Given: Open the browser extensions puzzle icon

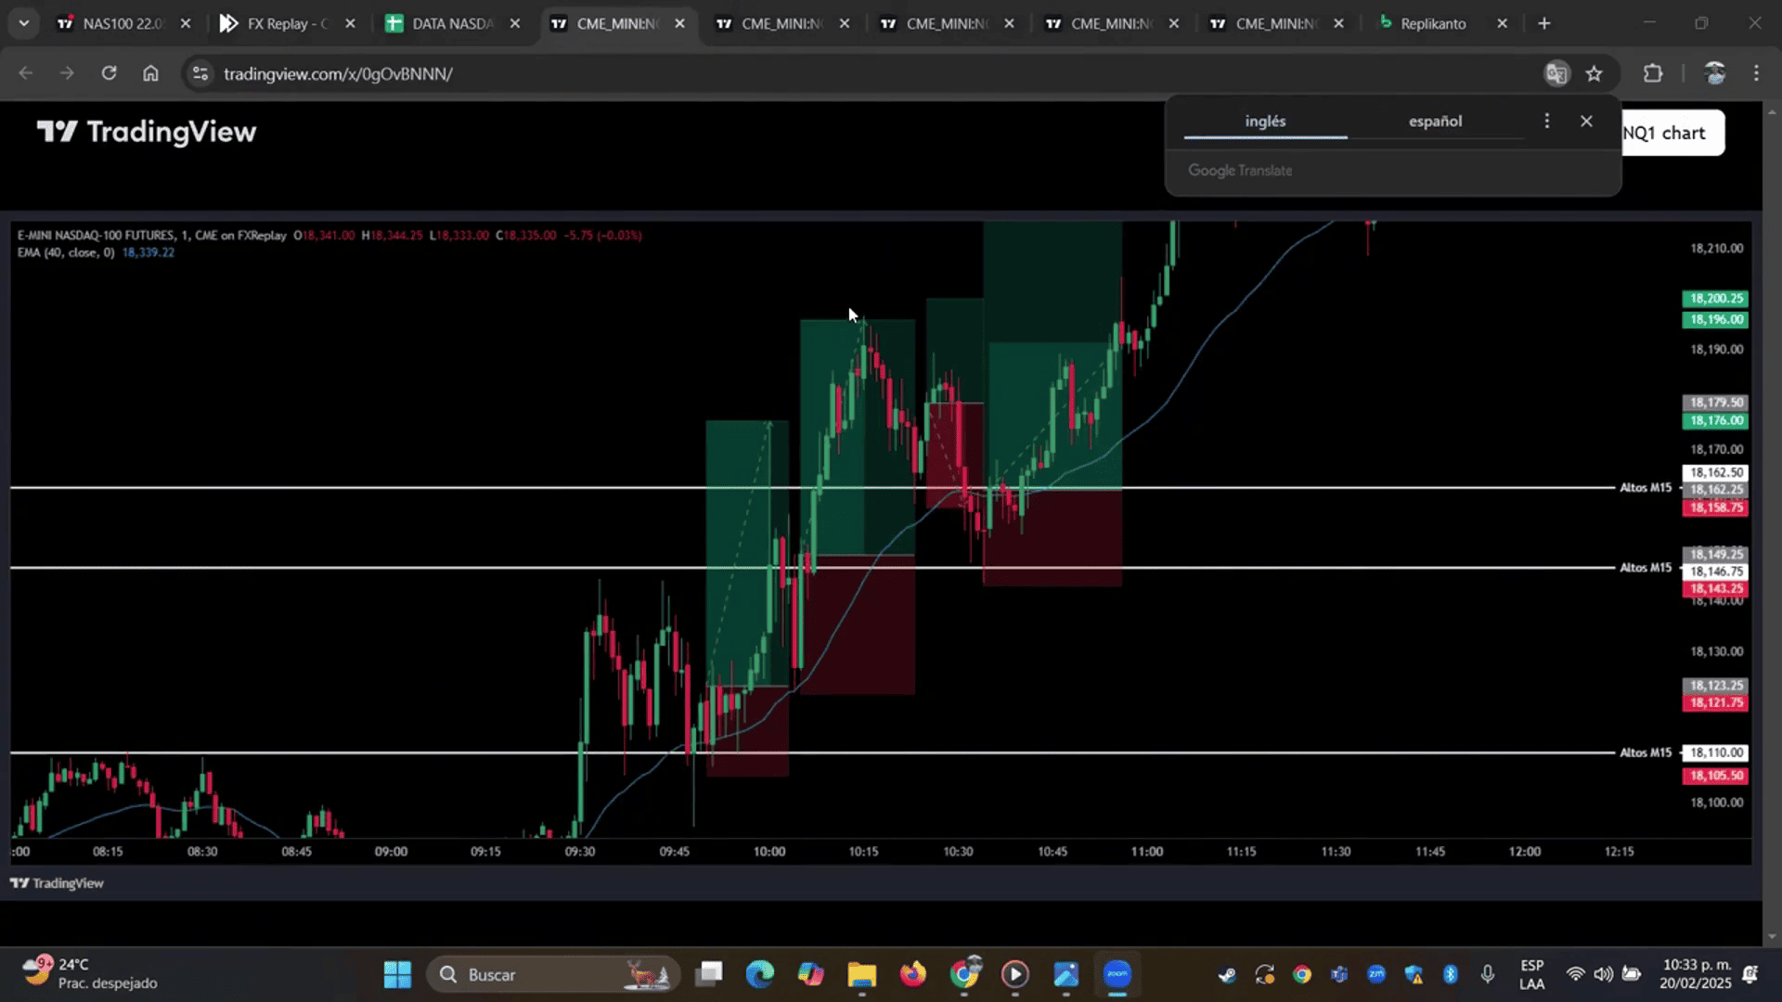Looking at the screenshot, I should point(1653,73).
